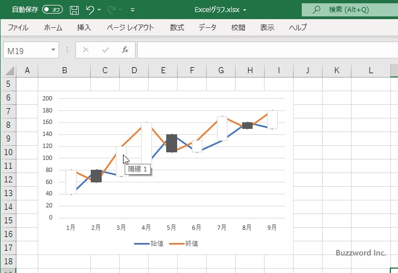Click the dark down-bar at 2月
The width and height of the screenshot is (398, 273).
click(x=96, y=176)
